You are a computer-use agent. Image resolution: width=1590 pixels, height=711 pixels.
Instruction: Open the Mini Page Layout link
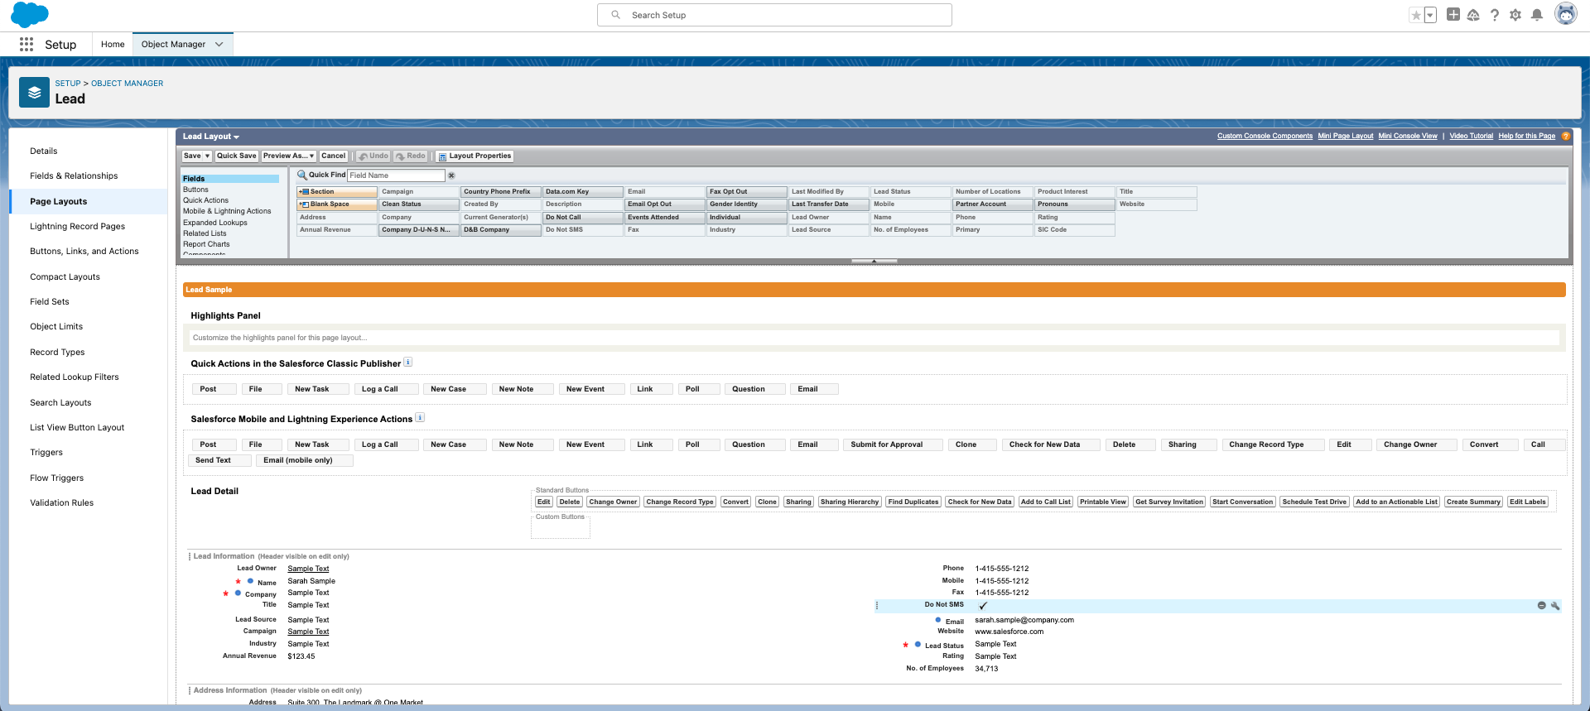pos(1346,137)
